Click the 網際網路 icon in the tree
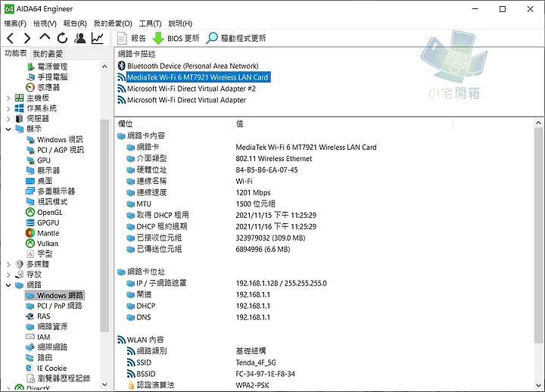 (x=30, y=347)
